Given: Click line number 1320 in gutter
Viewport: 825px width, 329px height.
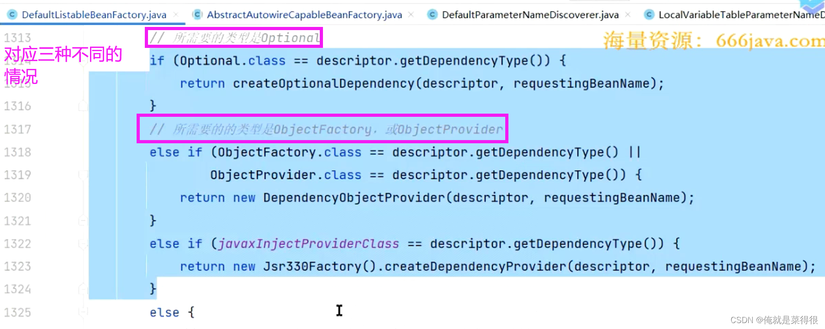Looking at the screenshot, I should (17, 198).
